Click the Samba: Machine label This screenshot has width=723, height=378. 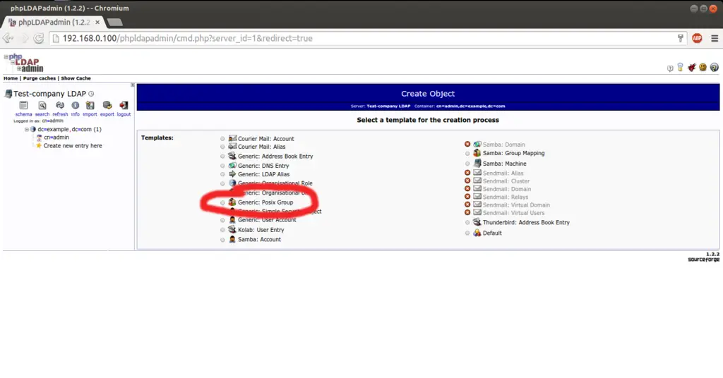(x=504, y=164)
